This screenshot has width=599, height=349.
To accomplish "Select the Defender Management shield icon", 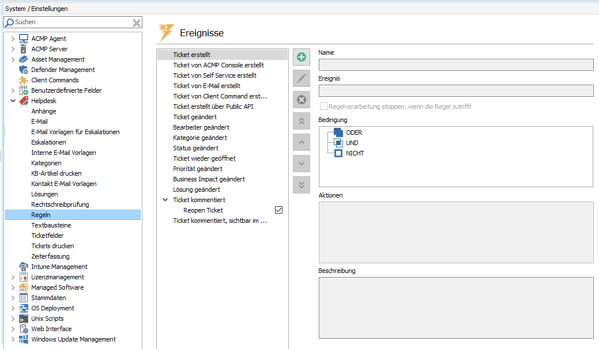I will [x=24, y=70].
